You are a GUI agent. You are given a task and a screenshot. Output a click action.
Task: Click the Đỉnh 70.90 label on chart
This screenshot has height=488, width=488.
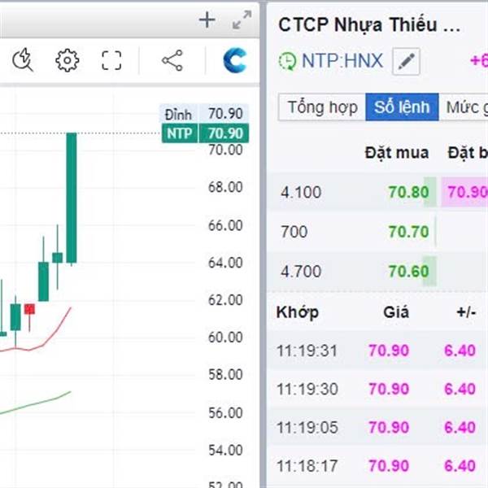point(204,114)
